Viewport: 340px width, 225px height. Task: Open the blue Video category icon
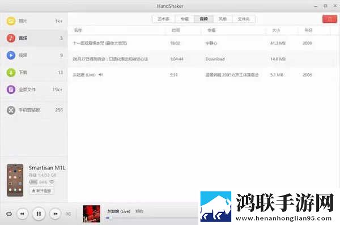(11, 56)
